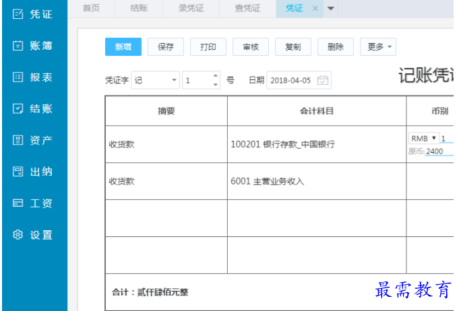Click 收货款 summary in the 银行存款 row
This screenshot has width=457, height=311.
coord(121,144)
